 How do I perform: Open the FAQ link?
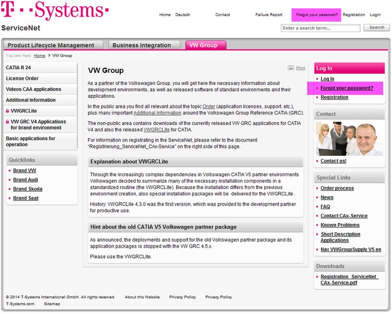pos(325,207)
